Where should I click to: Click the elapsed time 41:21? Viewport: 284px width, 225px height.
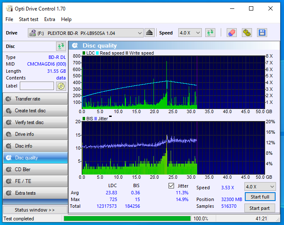(261, 219)
